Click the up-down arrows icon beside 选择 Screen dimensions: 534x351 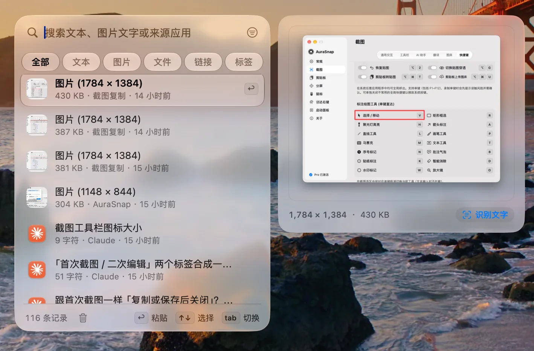coord(185,318)
